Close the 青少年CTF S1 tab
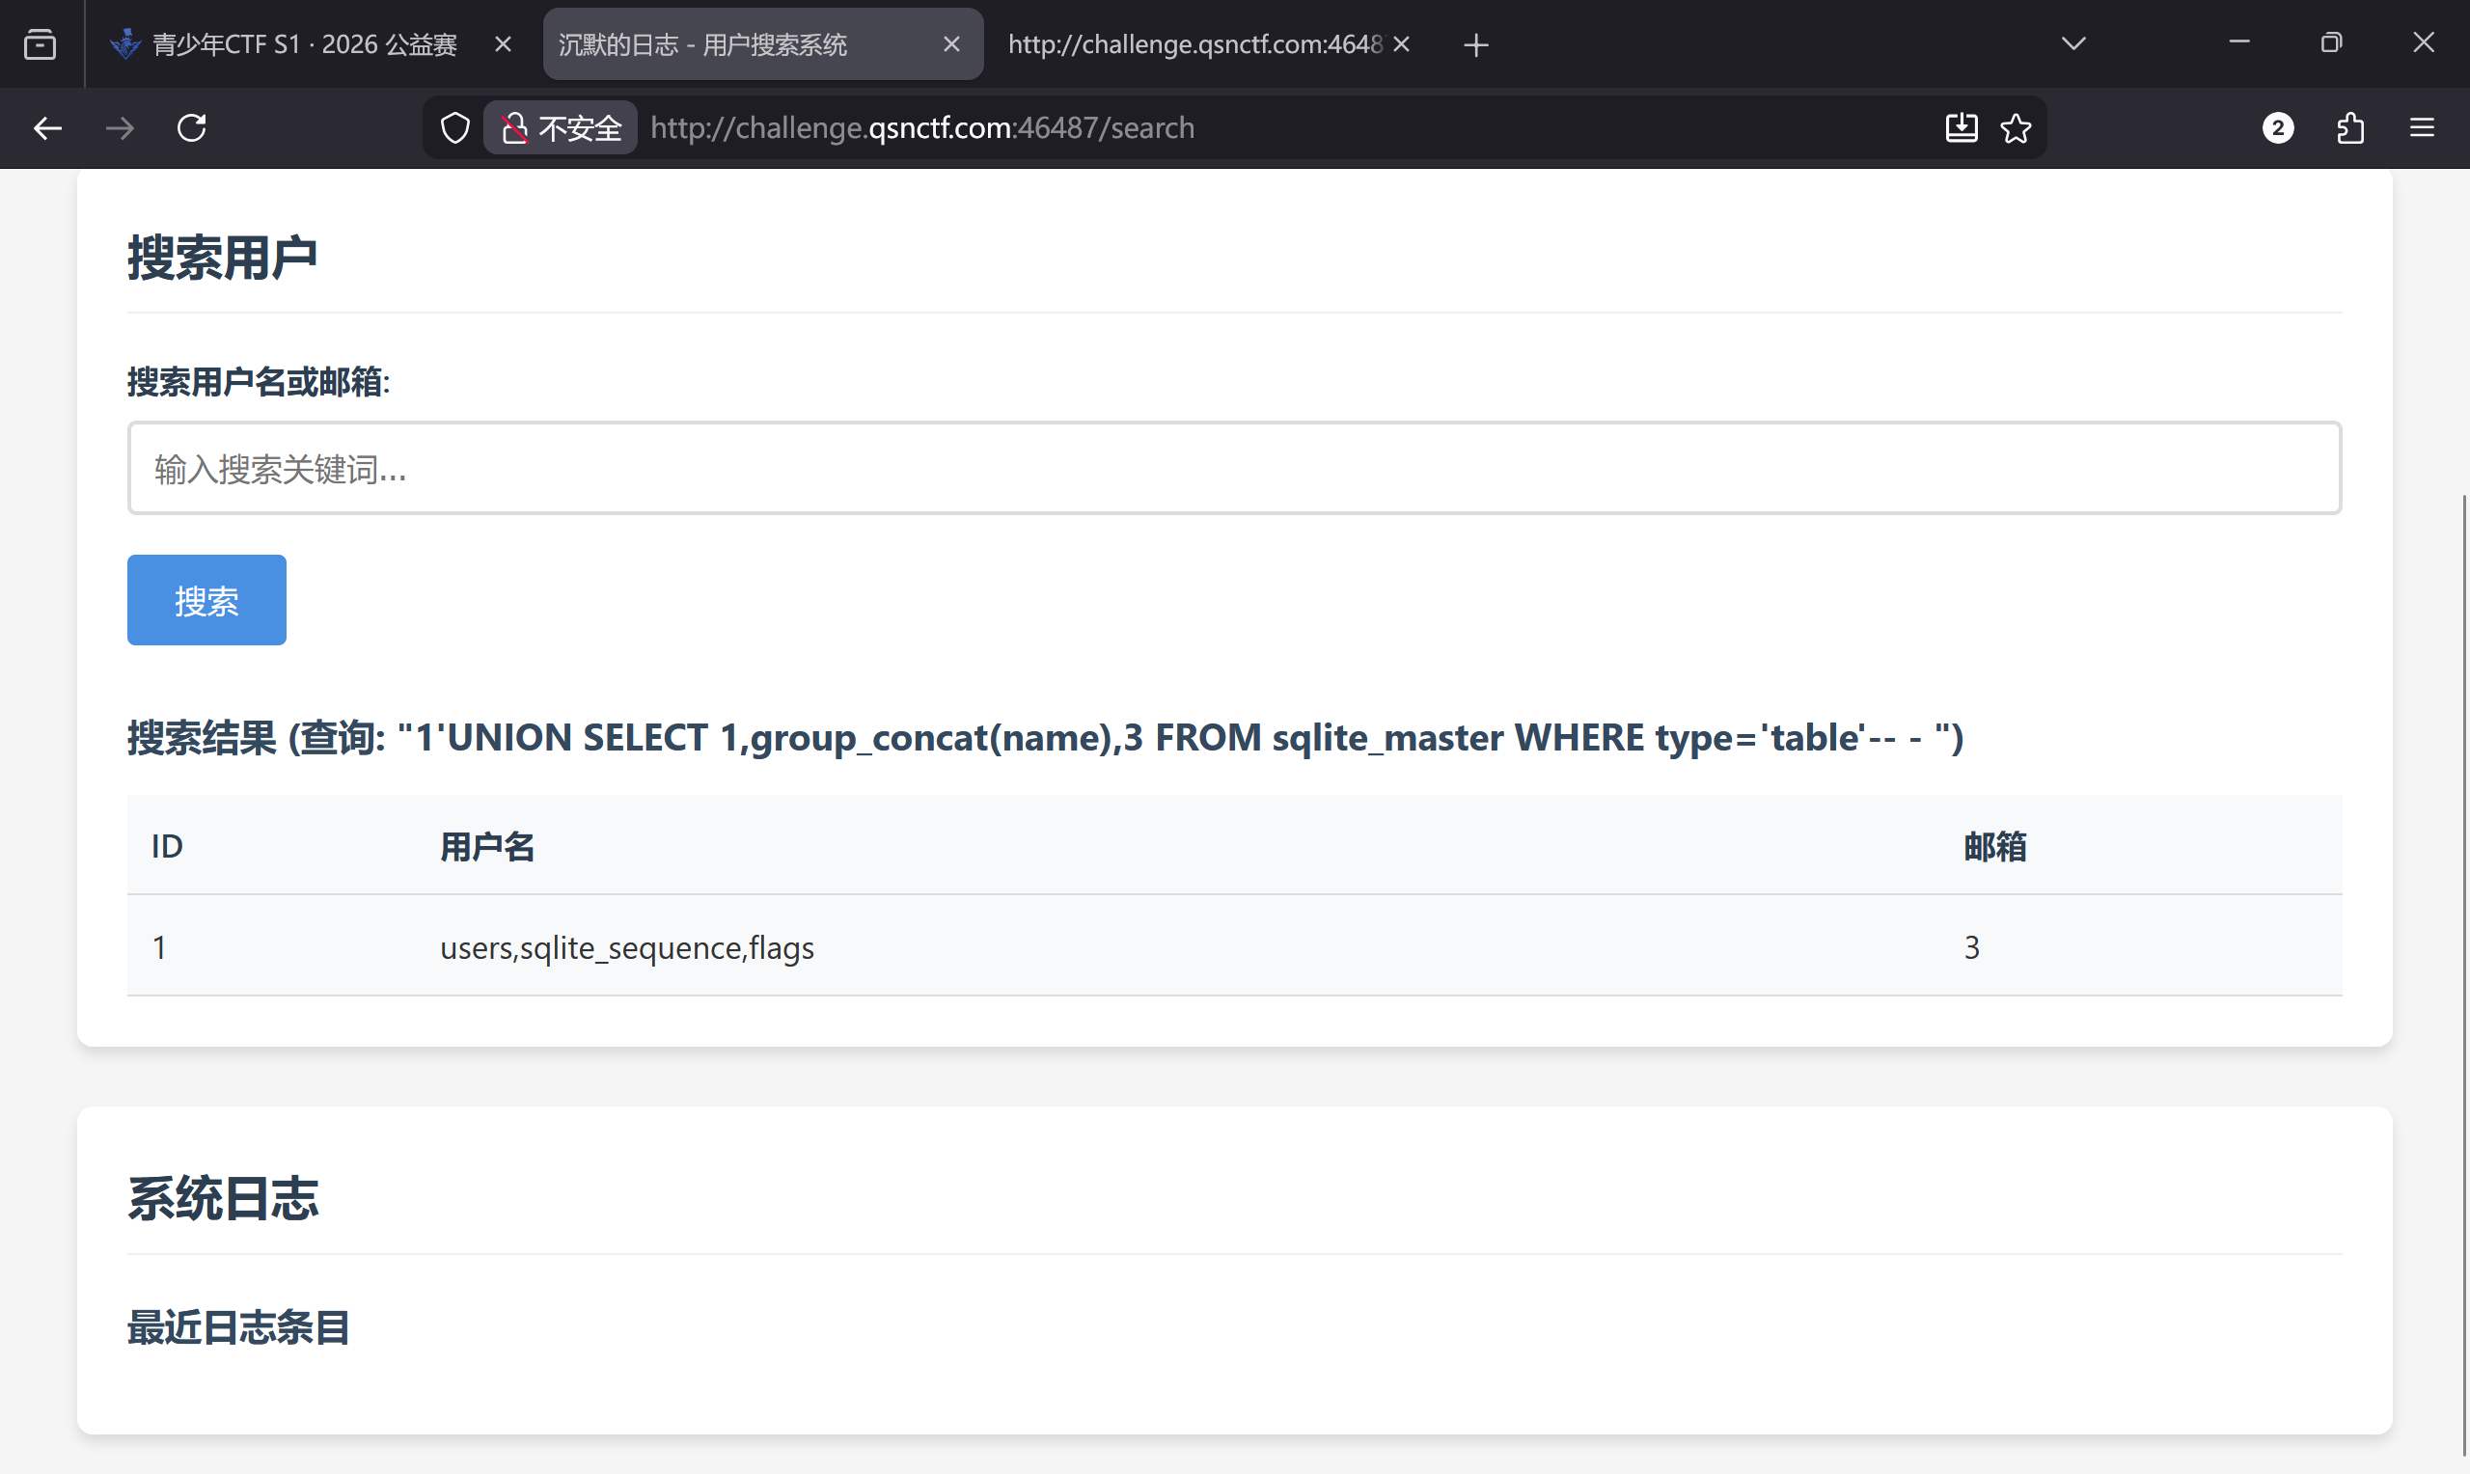 [x=503, y=44]
